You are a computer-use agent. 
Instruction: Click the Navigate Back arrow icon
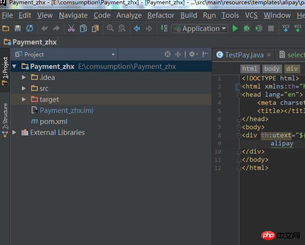[x=137, y=29]
